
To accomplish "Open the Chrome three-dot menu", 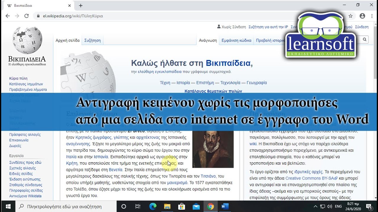I will pyautogui.click(x=372, y=16).
